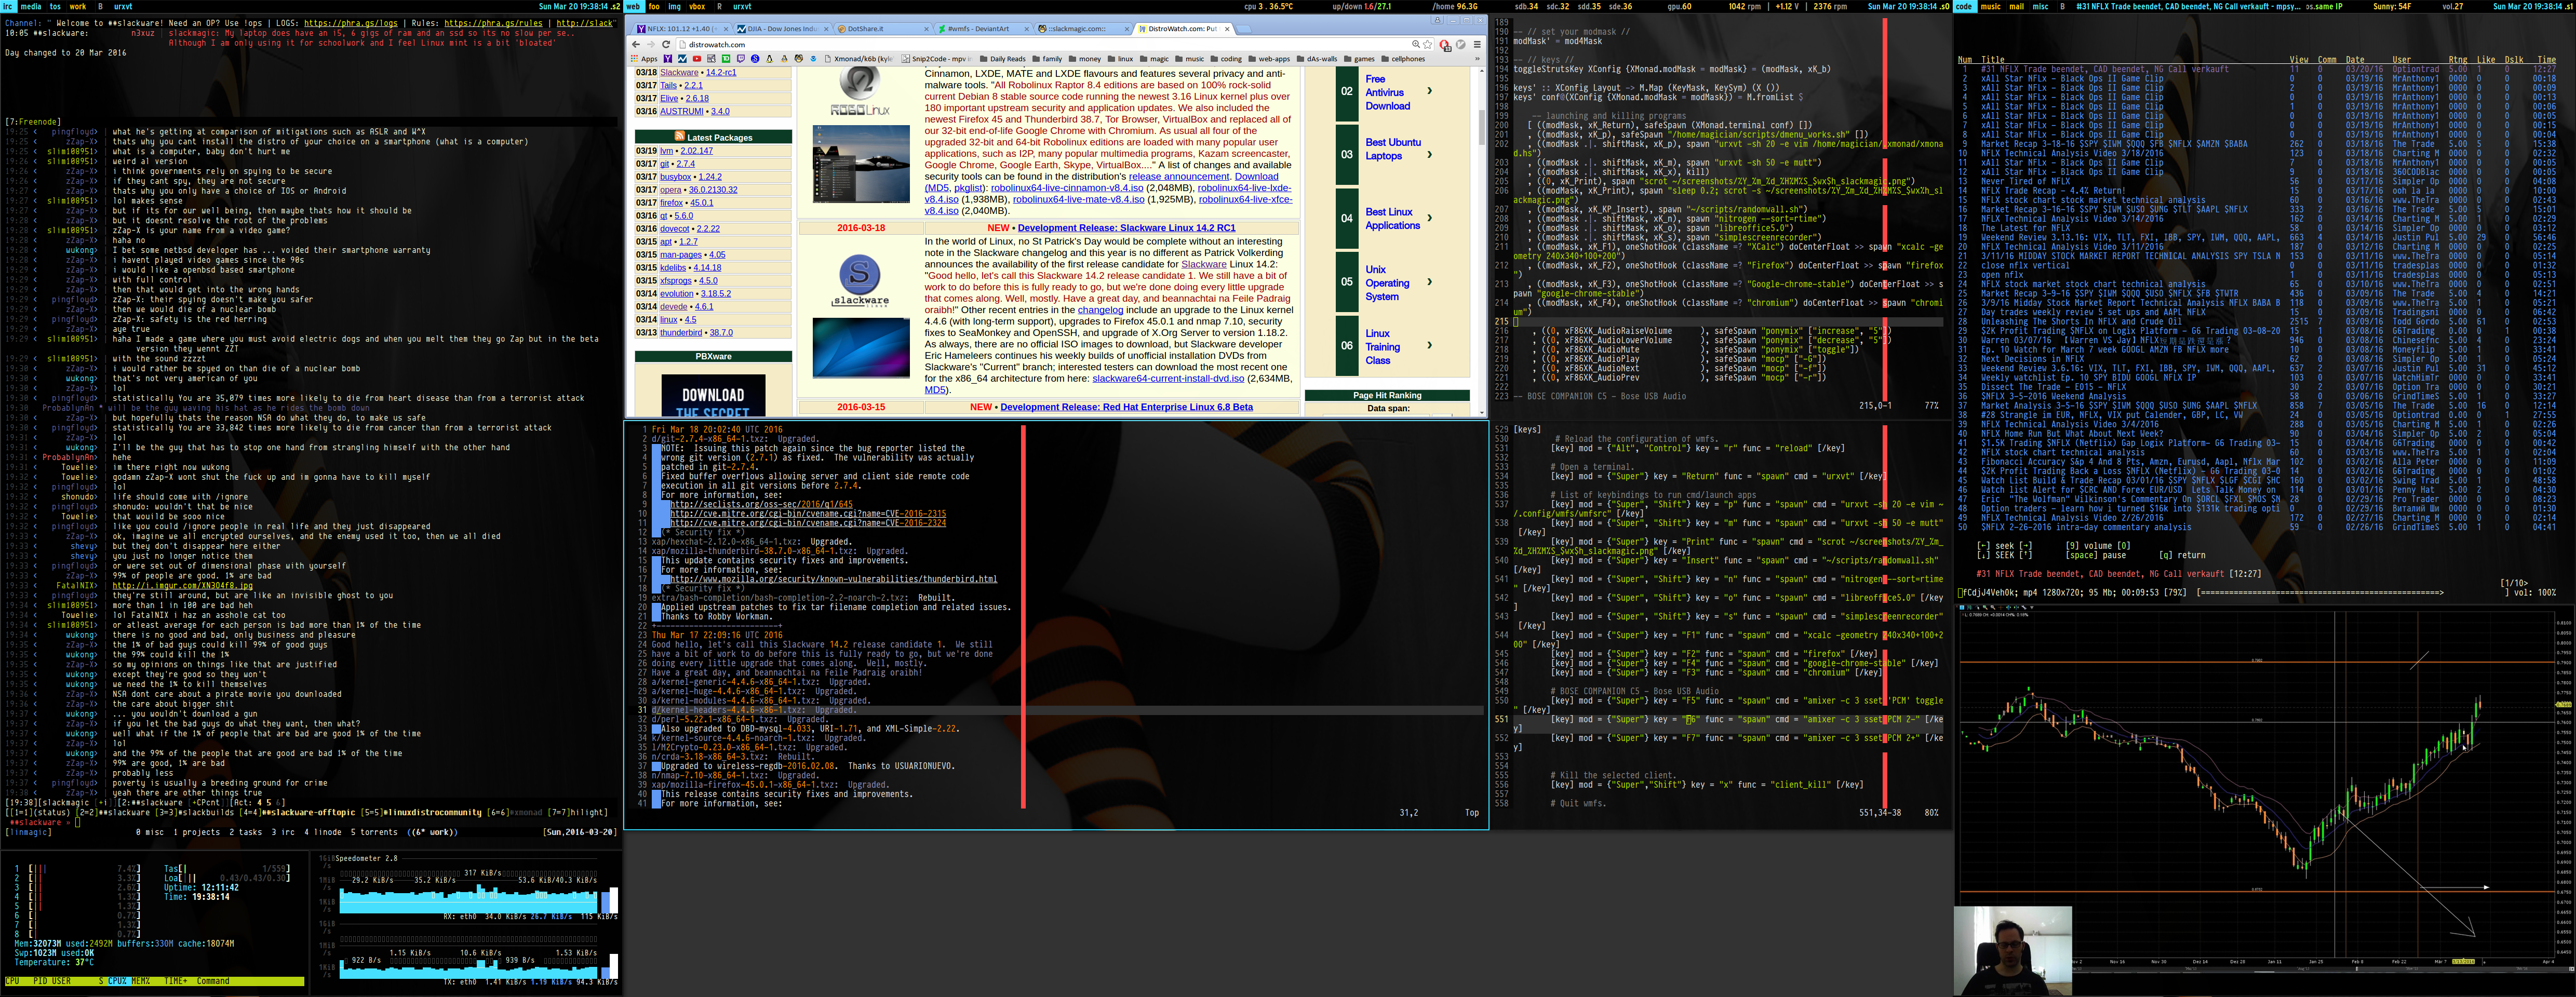This screenshot has height=997, width=2576.
Task: Open the Apps grid shortcut in bookmarks bar
Action: (644, 59)
